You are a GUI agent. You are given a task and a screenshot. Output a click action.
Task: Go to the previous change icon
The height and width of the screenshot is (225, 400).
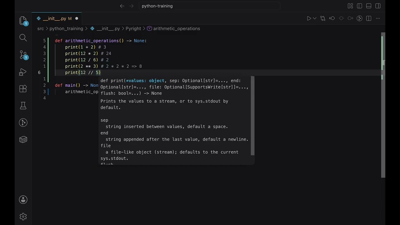(332, 18)
